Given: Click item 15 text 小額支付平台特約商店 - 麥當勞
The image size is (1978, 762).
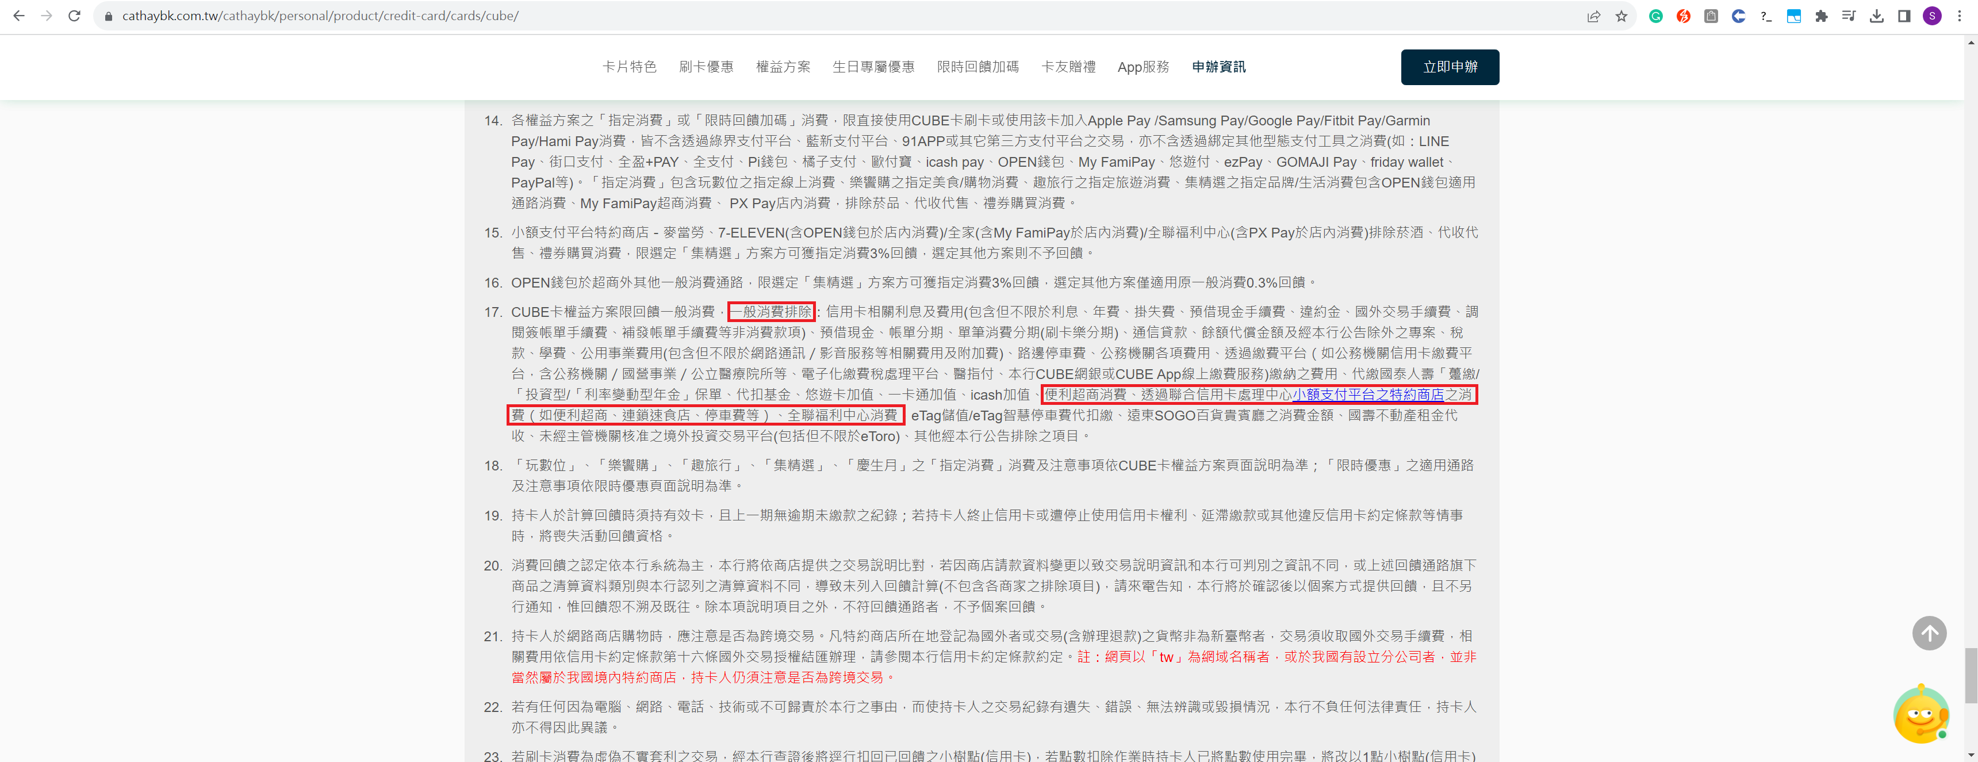Looking at the screenshot, I should 994,243.
